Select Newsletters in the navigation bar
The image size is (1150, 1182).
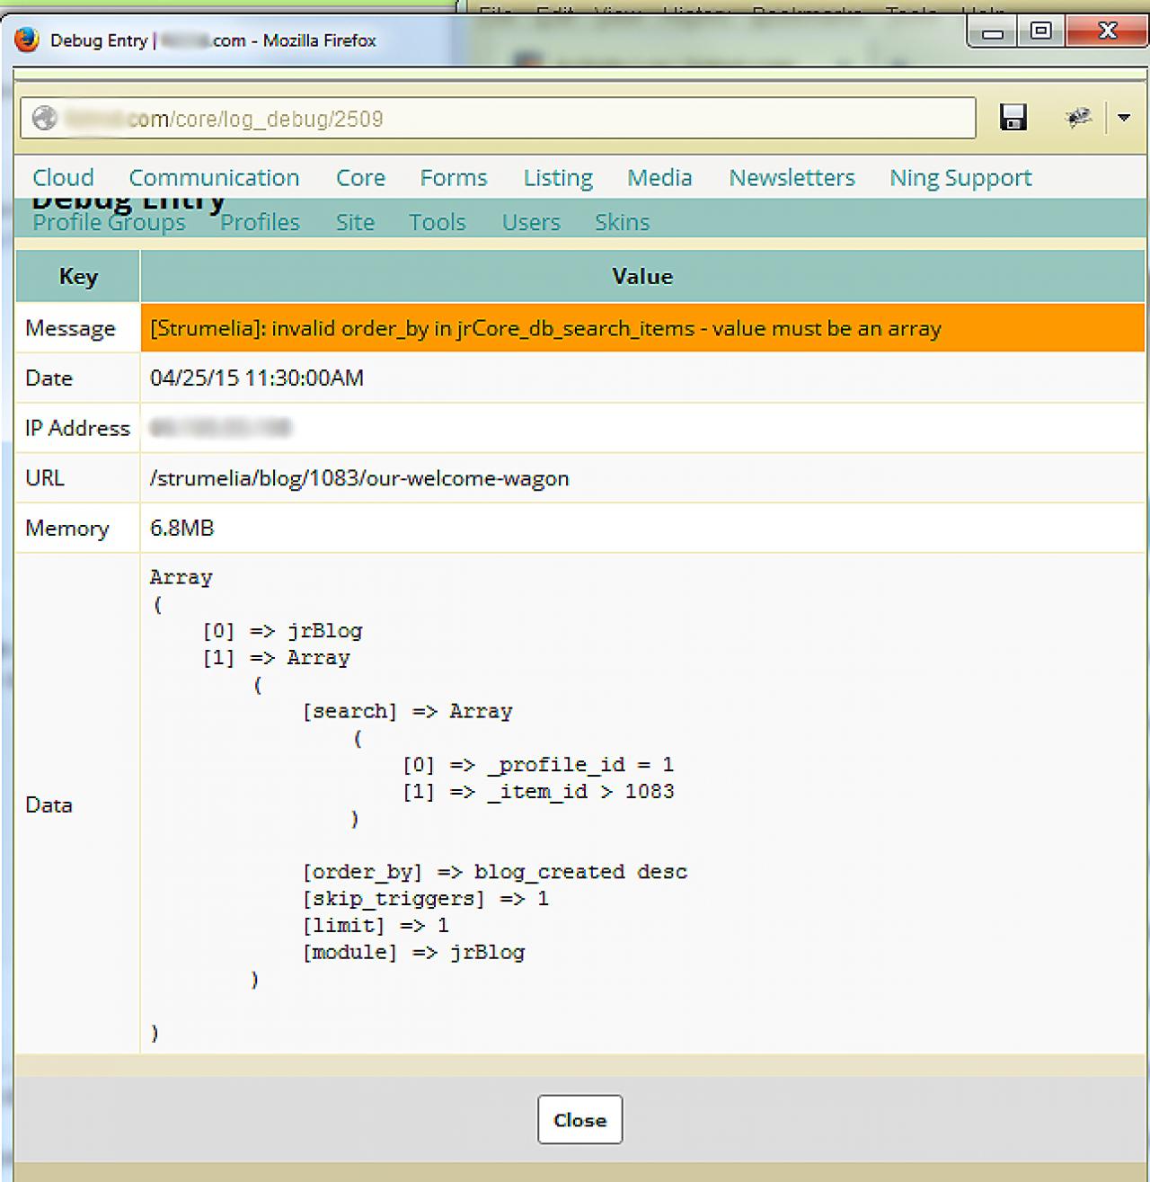(x=792, y=178)
